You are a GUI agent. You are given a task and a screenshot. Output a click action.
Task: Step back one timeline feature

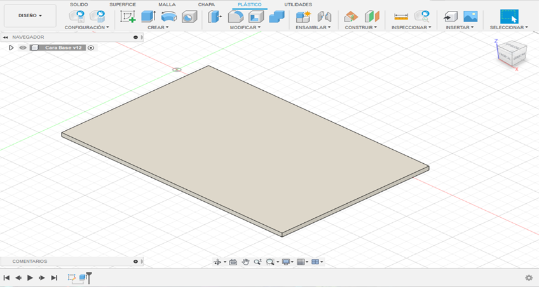(x=18, y=277)
